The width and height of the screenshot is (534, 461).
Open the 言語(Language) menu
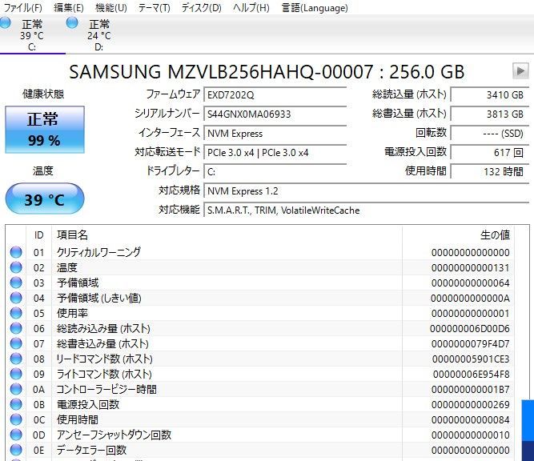pos(315,7)
